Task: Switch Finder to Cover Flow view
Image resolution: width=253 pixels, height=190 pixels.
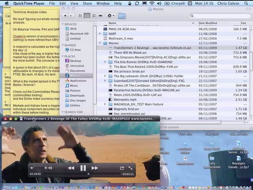Action: coord(100,16)
